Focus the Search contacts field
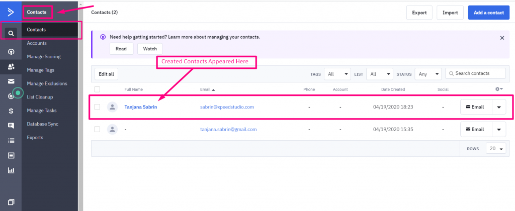 coord(478,73)
